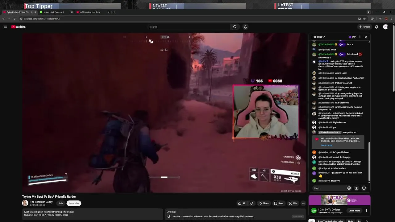
Task: Open the Gemini sparkle button in title bar
Action: pos(368,12)
